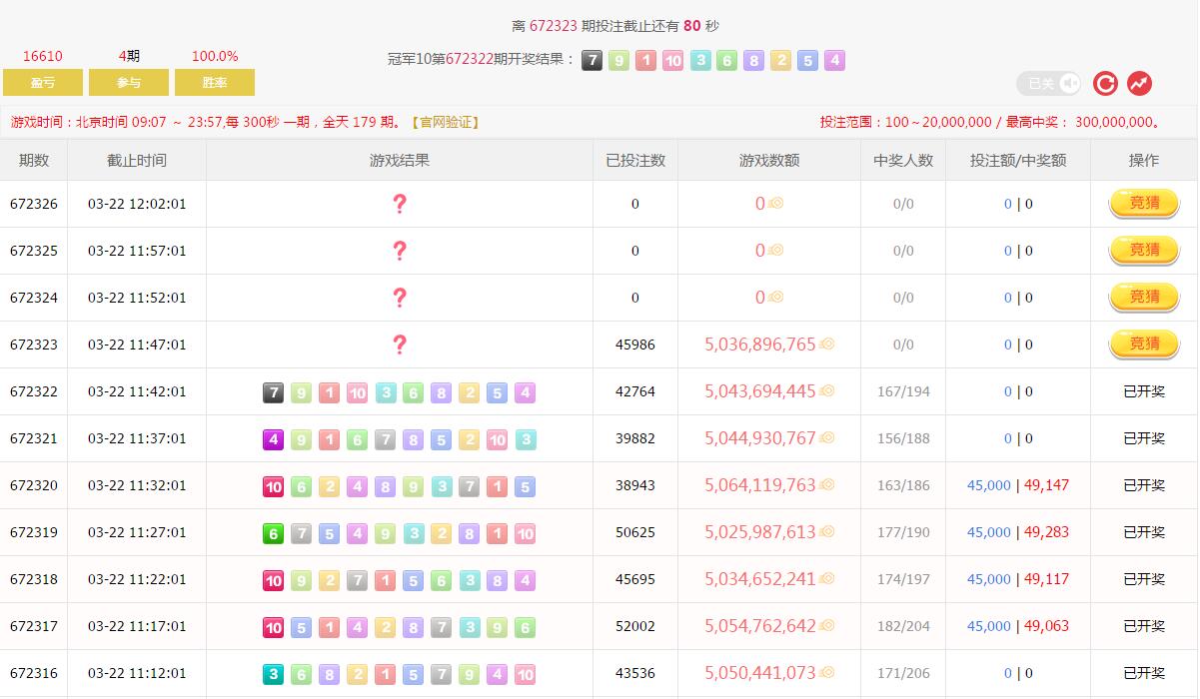The image size is (1200, 699).
Task: Click the green 6 ball in row 672319
Action: coord(273,533)
